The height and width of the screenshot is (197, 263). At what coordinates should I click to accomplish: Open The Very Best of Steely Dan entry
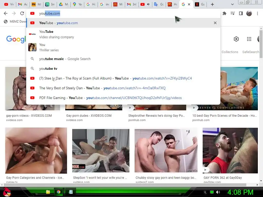[x=123, y=88]
